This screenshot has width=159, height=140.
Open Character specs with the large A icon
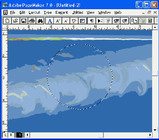pyautogui.click(x=50, y=21)
